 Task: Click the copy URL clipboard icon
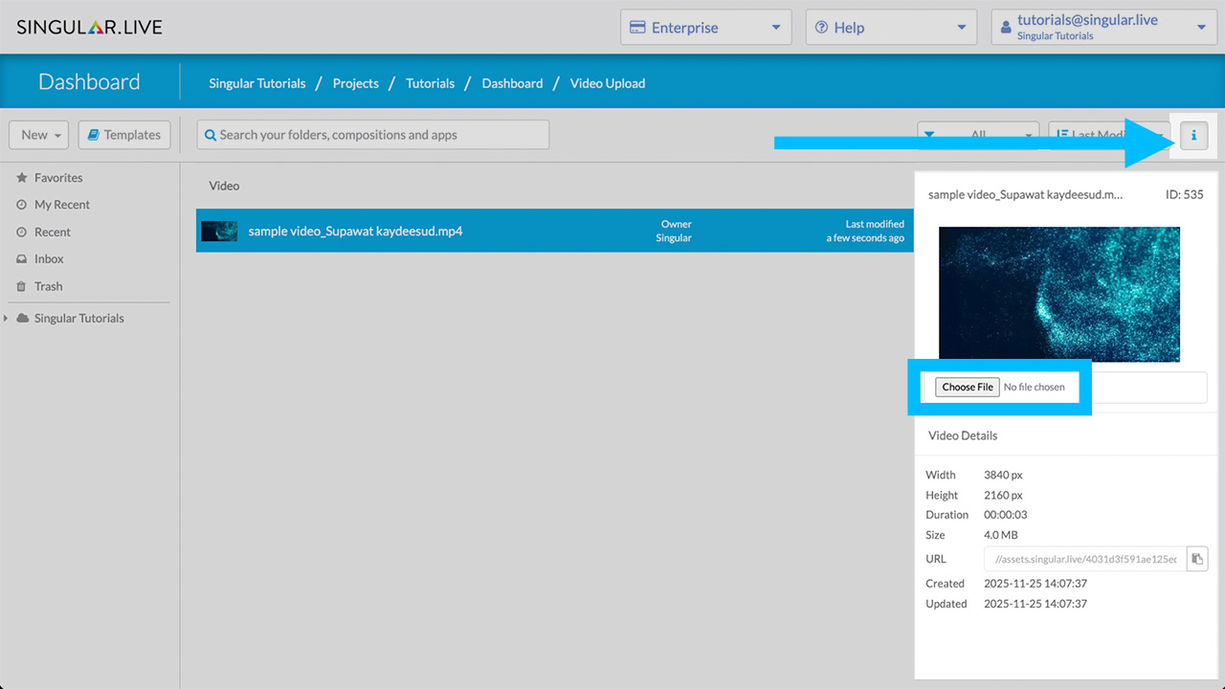(1196, 558)
